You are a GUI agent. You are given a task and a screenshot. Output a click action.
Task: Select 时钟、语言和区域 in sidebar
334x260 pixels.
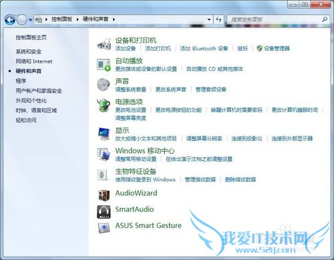pos(36,110)
